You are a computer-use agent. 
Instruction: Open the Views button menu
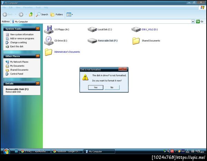(x=70, y=14)
